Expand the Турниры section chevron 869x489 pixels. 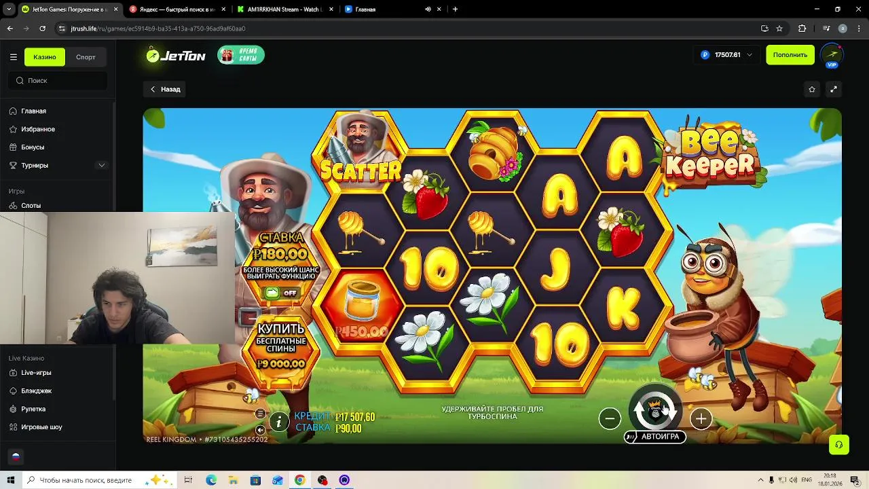102,165
